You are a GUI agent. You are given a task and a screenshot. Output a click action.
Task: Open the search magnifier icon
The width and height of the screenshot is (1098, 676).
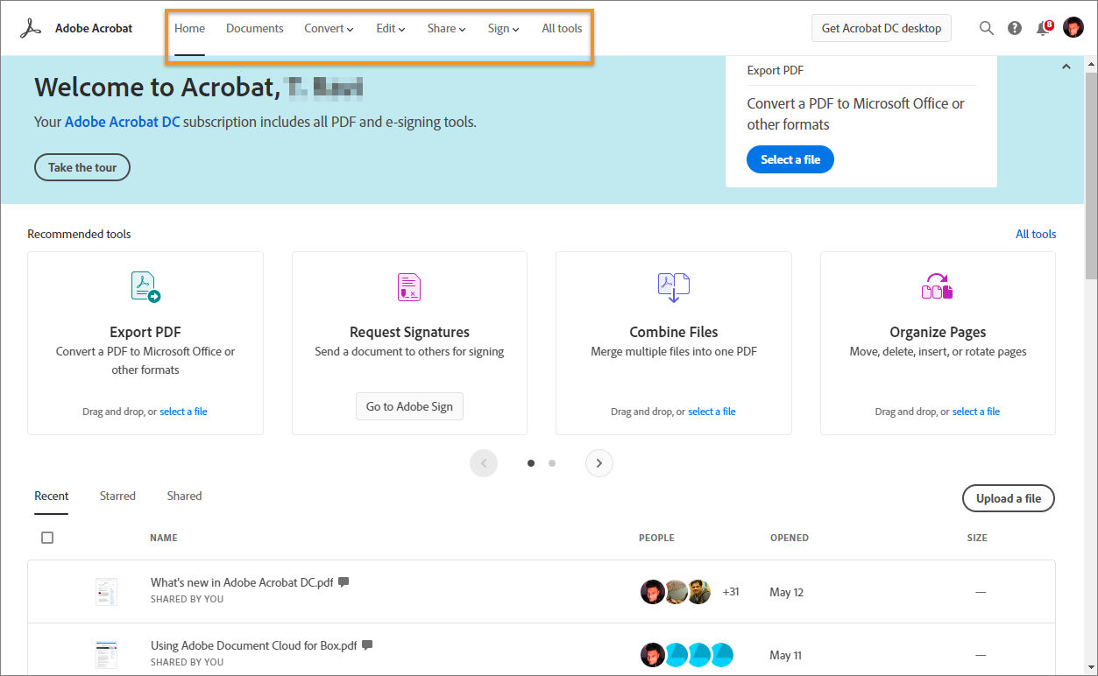pyautogui.click(x=987, y=28)
